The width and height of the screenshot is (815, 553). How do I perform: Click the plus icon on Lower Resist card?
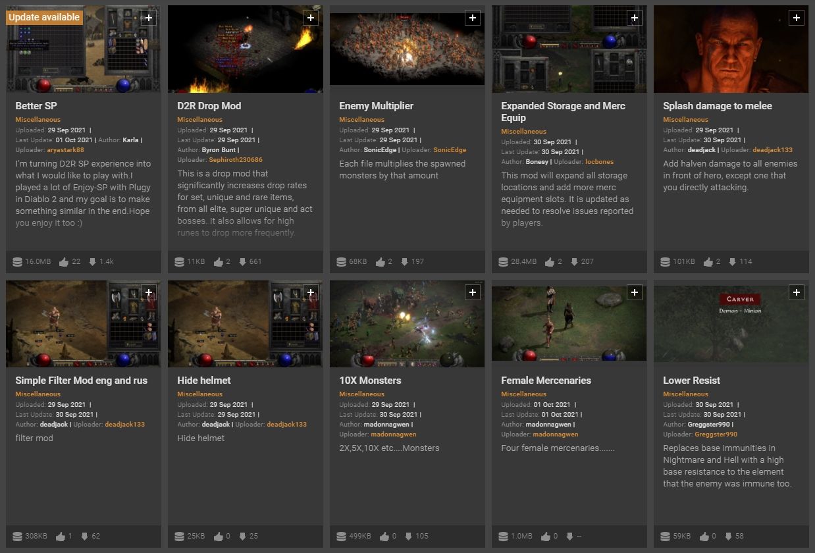[x=797, y=292]
